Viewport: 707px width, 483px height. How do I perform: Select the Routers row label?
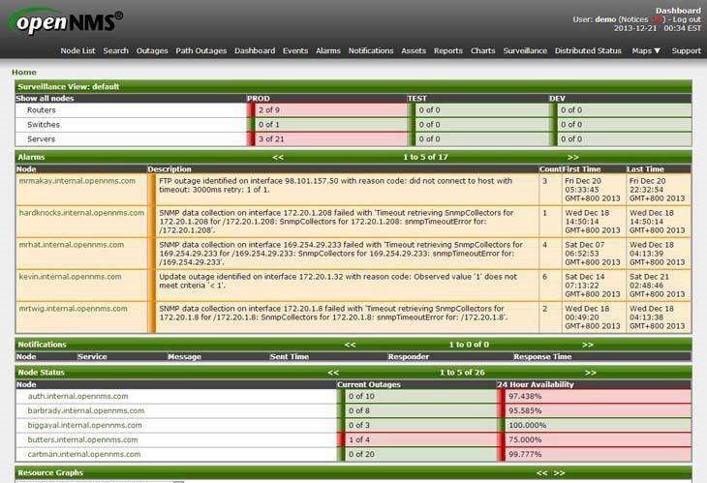tap(41, 110)
